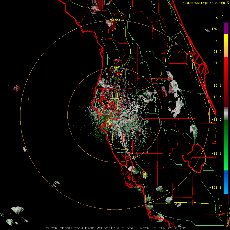The width and height of the screenshot is (230, 230).
Task: Click the VEL legend title
Action: 225,15
